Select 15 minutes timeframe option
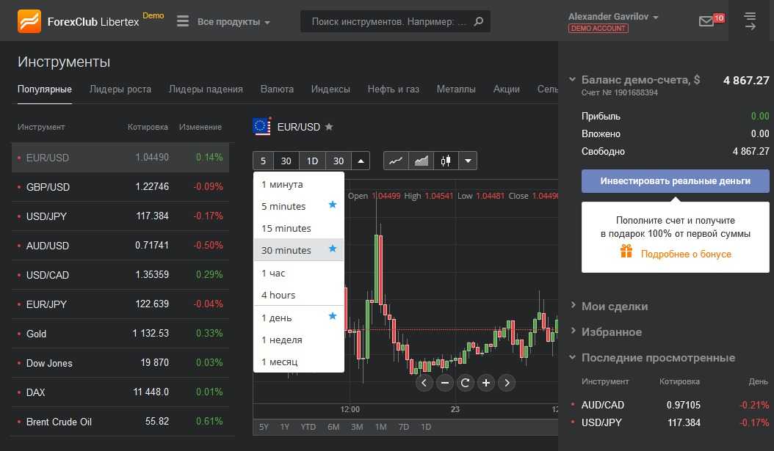774x451 pixels. tap(299, 228)
